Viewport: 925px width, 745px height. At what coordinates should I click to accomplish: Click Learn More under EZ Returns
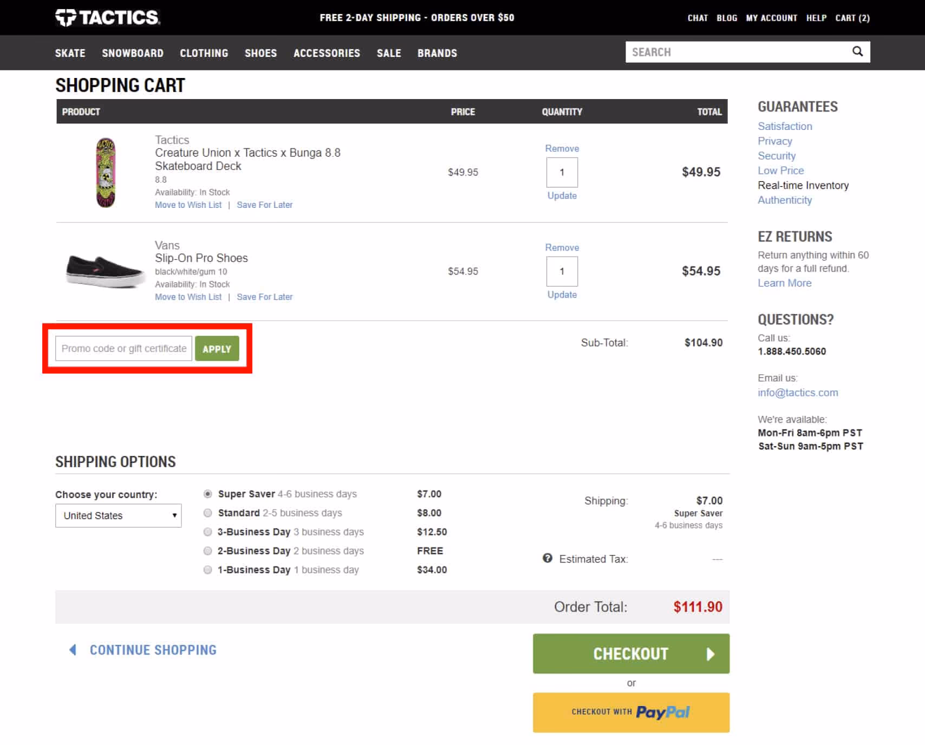click(784, 283)
